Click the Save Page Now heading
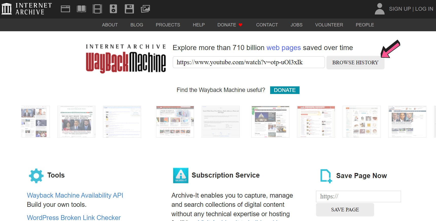436x221 pixels. coord(361,176)
